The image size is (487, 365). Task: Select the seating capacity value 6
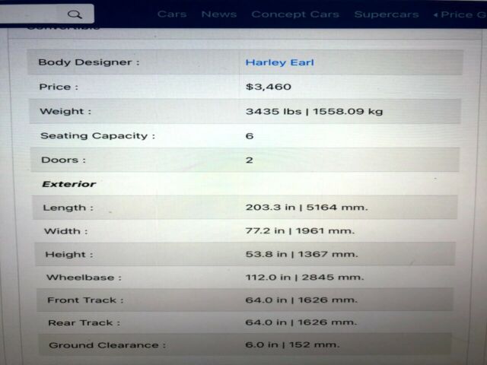click(x=250, y=136)
